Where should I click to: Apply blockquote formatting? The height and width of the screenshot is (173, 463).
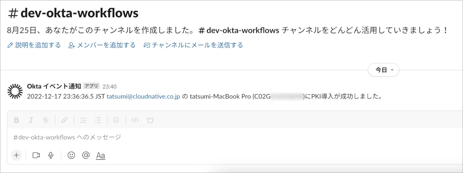click(116, 120)
